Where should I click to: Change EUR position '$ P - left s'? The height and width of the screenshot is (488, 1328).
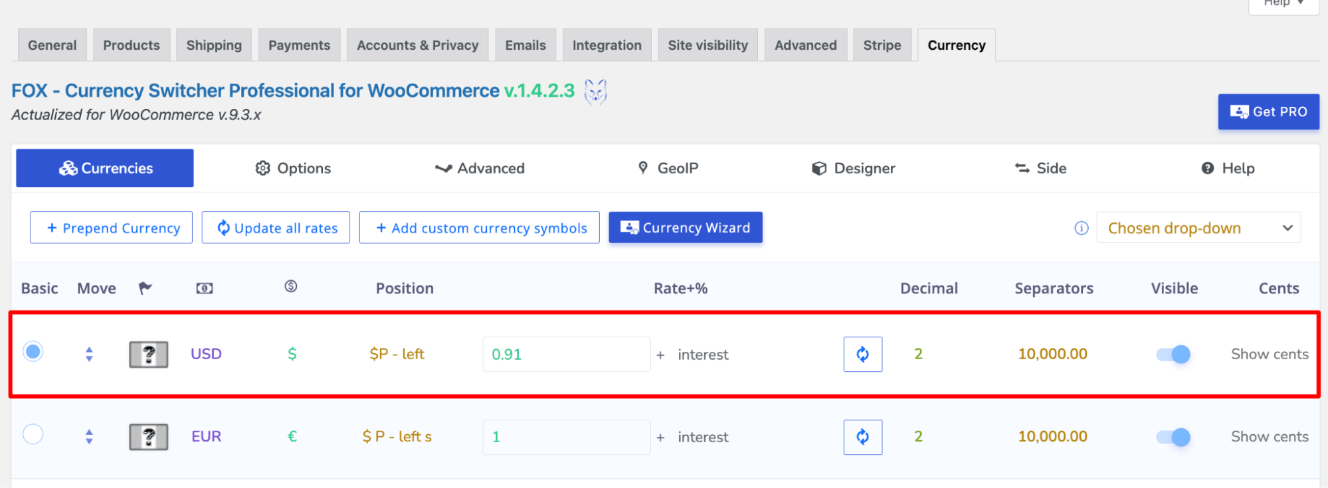tap(397, 437)
